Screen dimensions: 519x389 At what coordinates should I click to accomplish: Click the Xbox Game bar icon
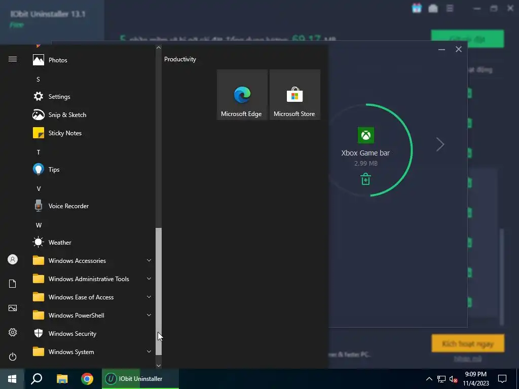pos(366,135)
